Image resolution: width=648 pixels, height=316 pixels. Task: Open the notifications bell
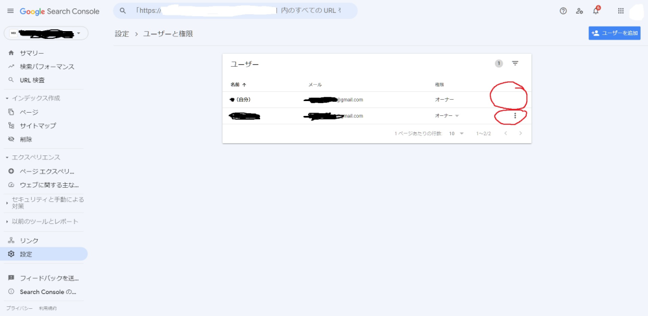[595, 11]
